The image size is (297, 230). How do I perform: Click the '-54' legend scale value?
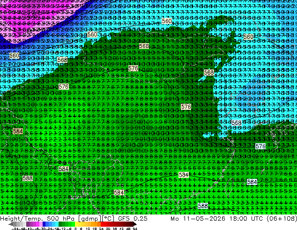tap(15, 229)
